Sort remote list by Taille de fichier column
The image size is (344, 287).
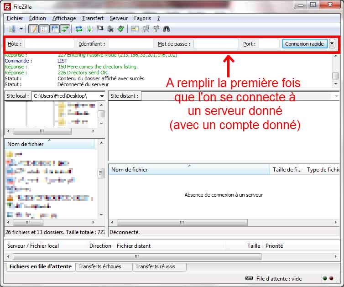(x=287, y=170)
